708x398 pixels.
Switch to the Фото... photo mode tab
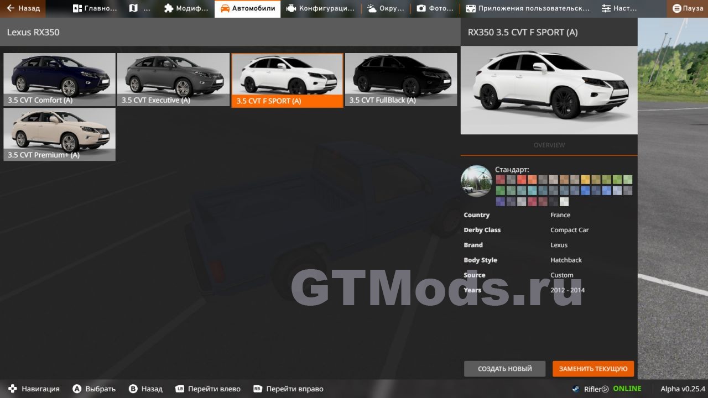click(x=435, y=8)
